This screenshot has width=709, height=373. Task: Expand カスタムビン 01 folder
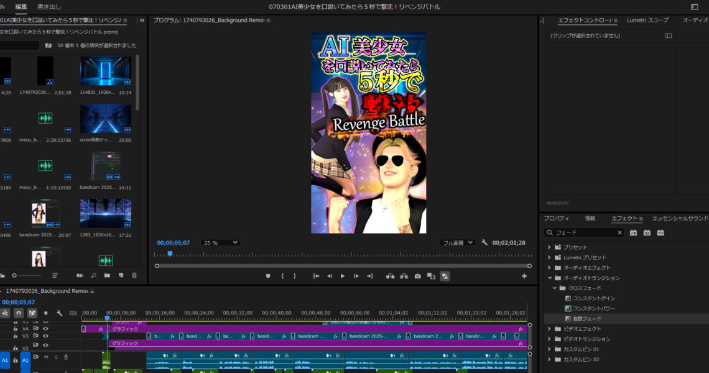549,349
